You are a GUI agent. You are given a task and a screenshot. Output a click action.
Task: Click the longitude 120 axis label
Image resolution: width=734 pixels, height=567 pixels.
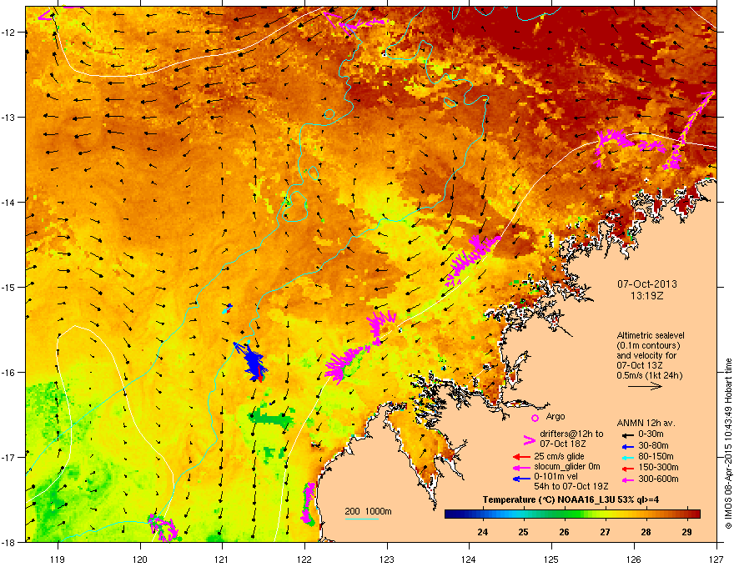tap(140, 559)
